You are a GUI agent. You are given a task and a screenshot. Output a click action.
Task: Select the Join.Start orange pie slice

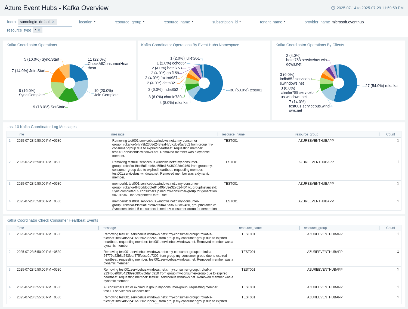(58, 76)
